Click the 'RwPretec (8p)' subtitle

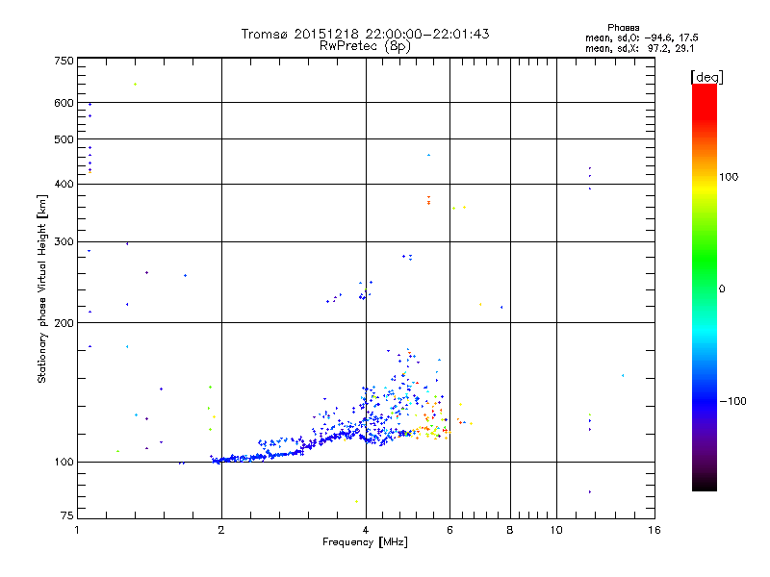pos(365,46)
